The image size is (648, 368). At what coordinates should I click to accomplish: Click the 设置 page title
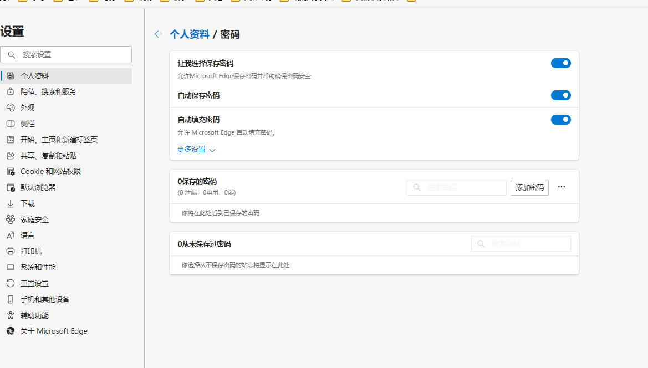[x=12, y=32]
